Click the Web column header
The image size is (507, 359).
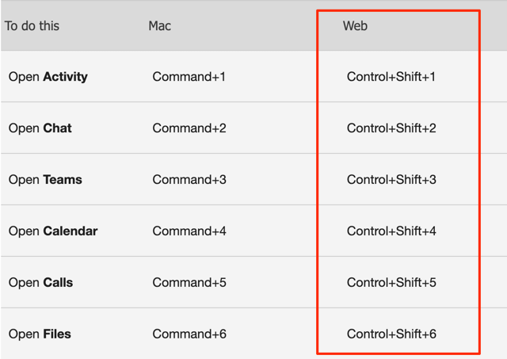coord(355,25)
